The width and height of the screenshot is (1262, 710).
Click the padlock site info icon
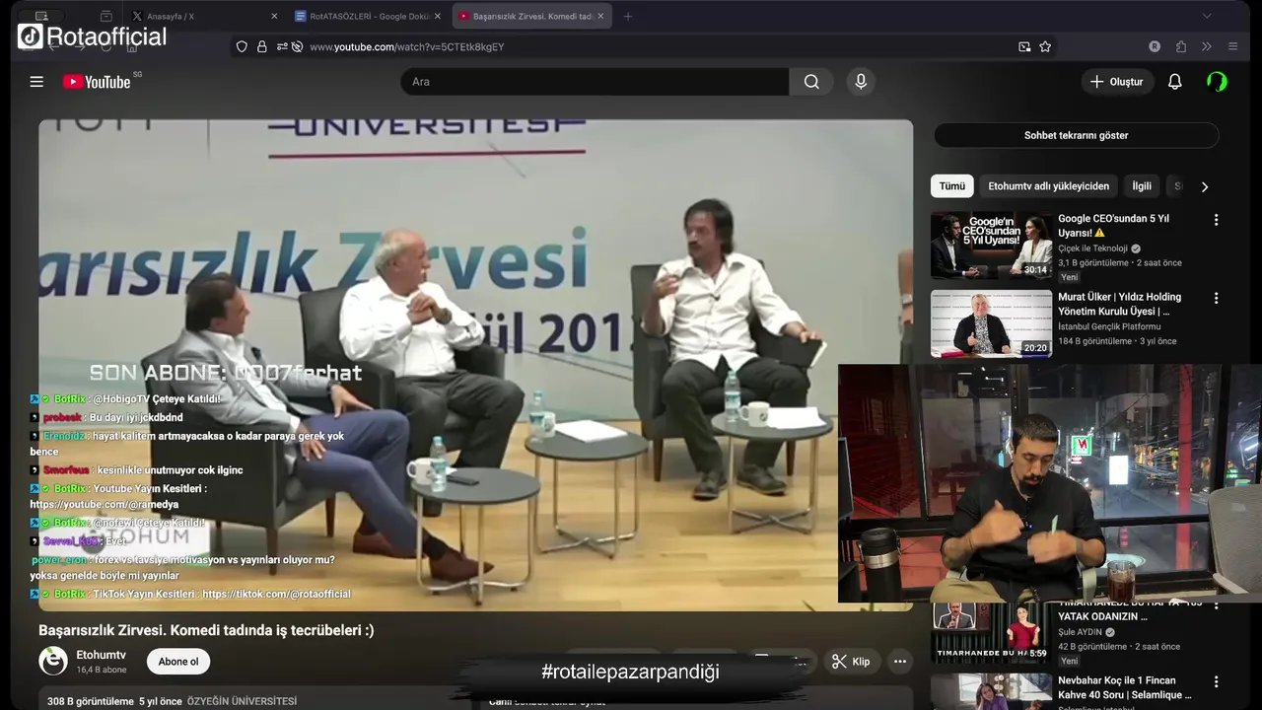(261, 46)
